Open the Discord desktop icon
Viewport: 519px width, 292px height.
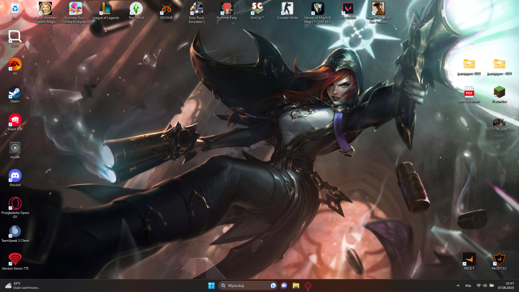(x=15, y=178)
